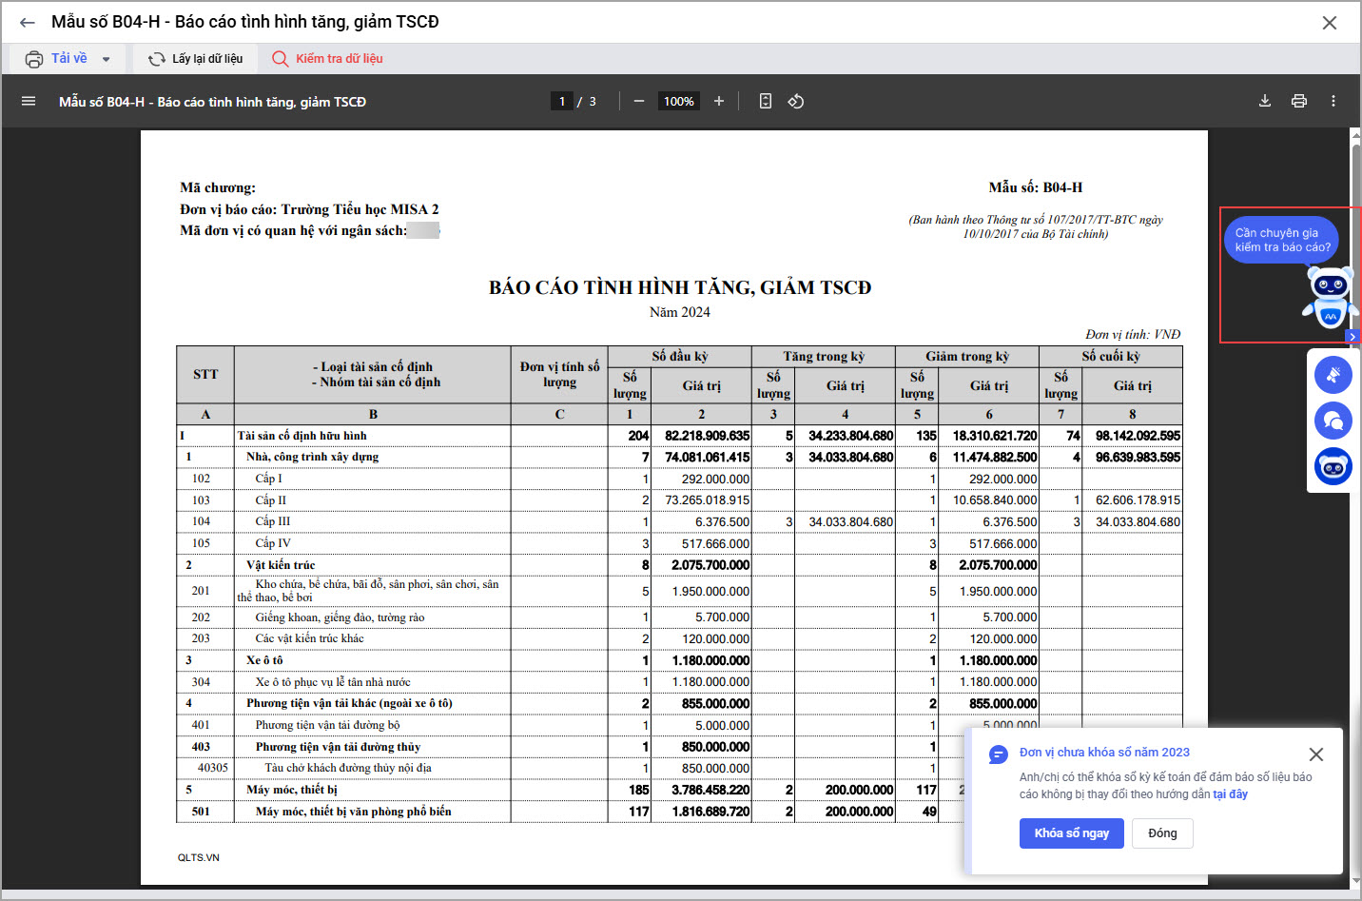Open the PDF viewer more options menu
The width and height of the screenshot is (1362, 901).
(x=1333, y=101)
